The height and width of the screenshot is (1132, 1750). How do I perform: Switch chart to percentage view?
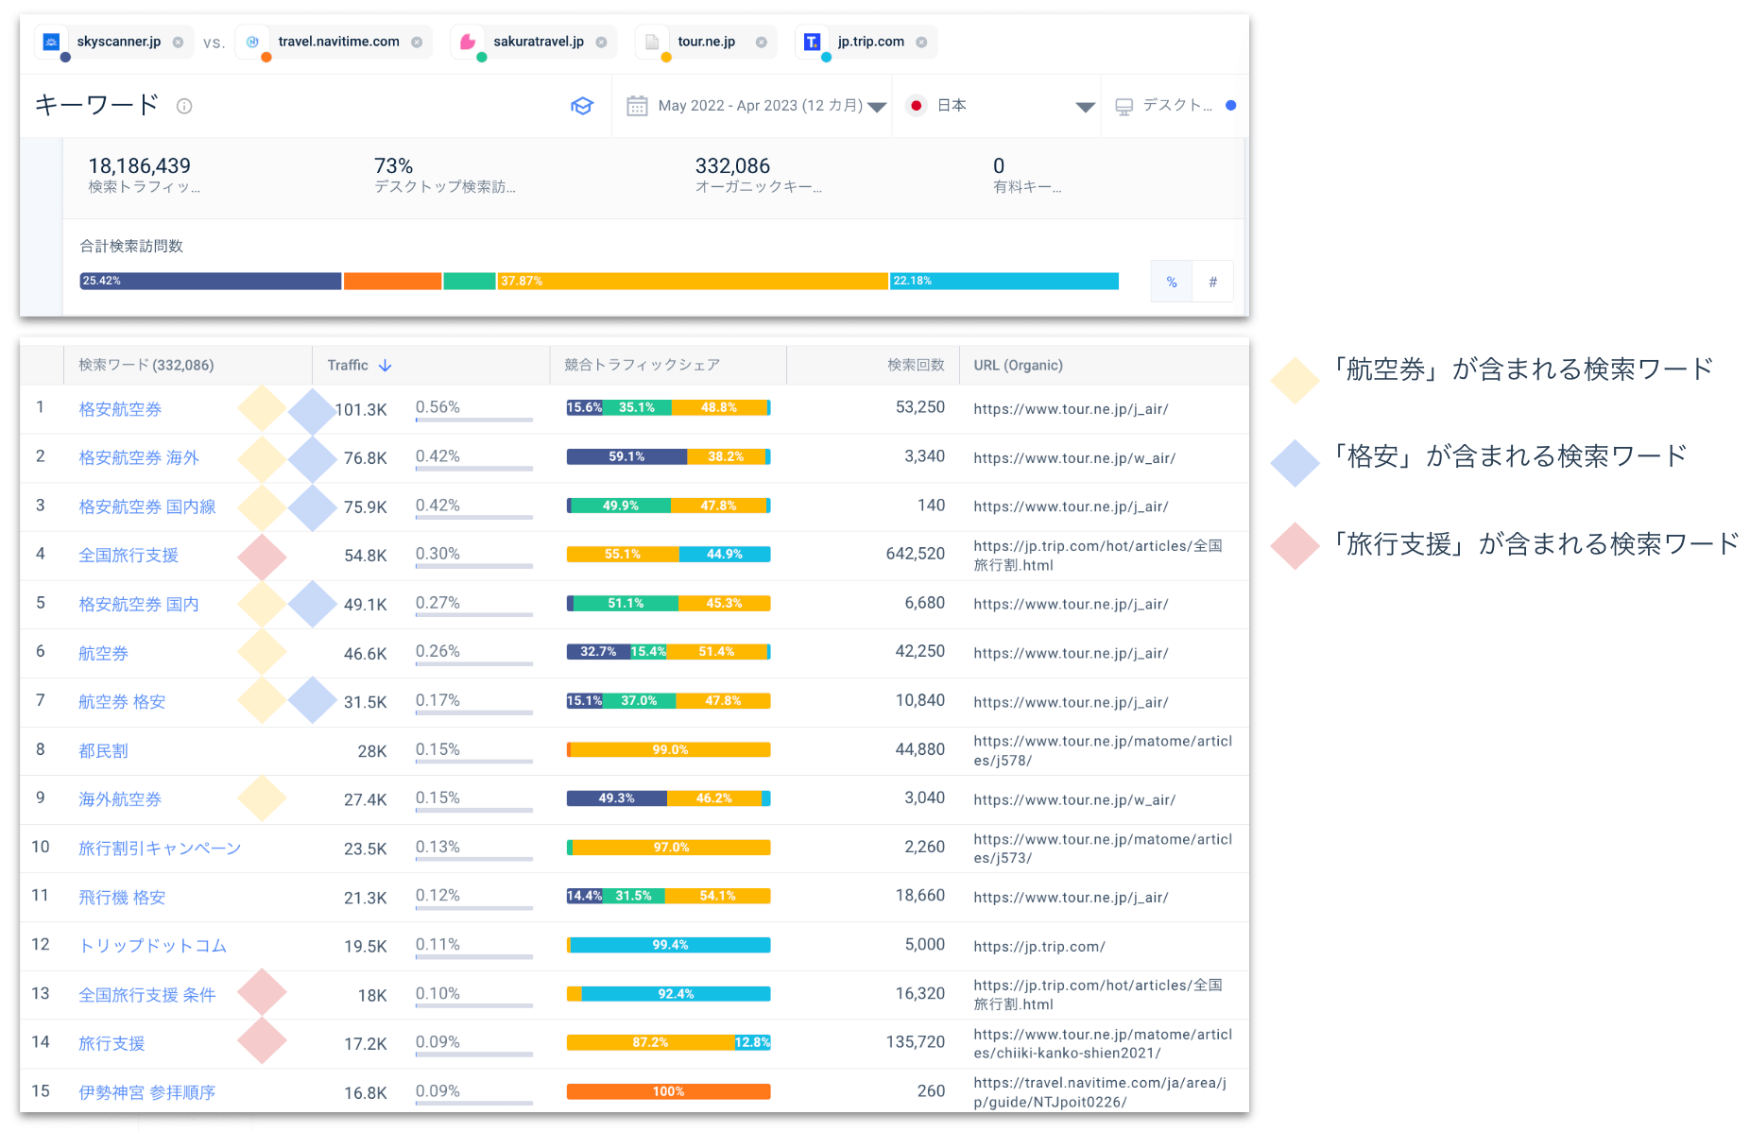(x=1172, y=282)
